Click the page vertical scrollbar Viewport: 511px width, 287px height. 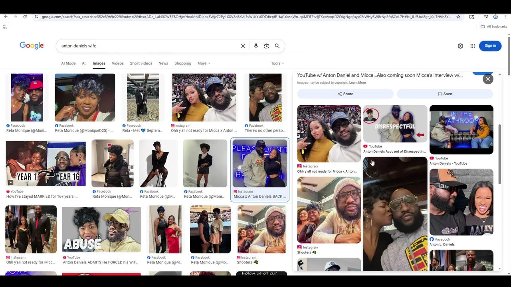509,56
